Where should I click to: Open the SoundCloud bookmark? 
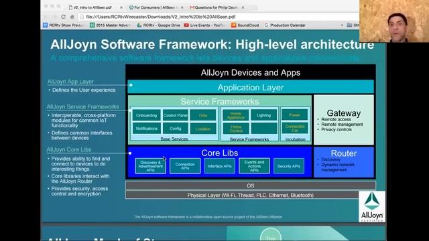point(245,25)
